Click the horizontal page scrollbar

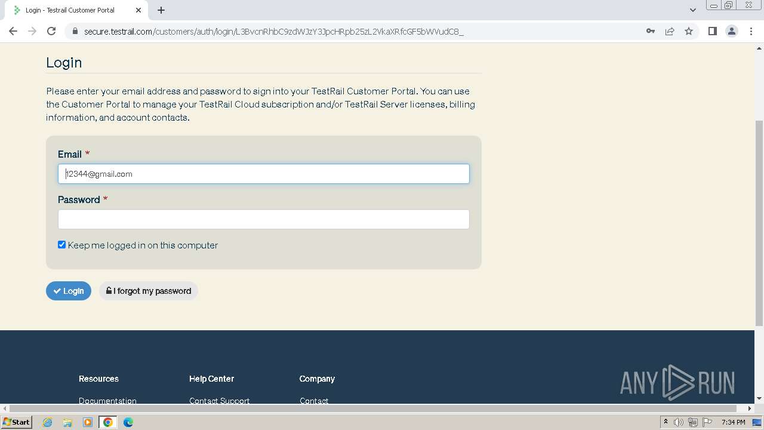click(373, 408)
